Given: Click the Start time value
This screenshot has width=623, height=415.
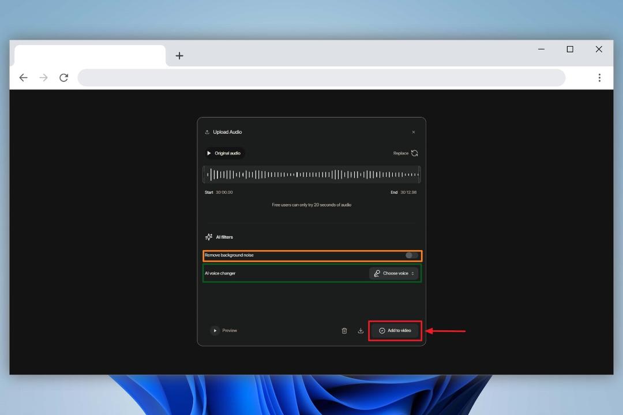Looking at the screenshot, I should (x=224, y=192).
